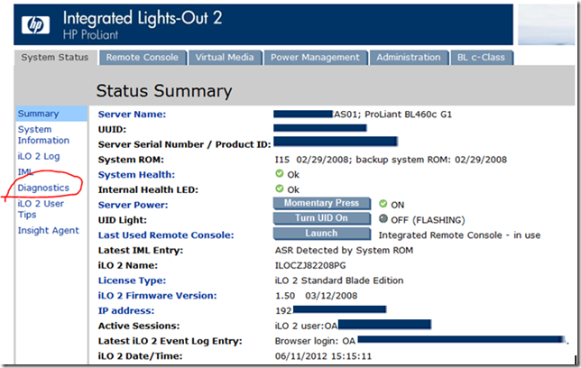581x368 pixels.
Task: Click the Active Sessions label
Action: 139,326
